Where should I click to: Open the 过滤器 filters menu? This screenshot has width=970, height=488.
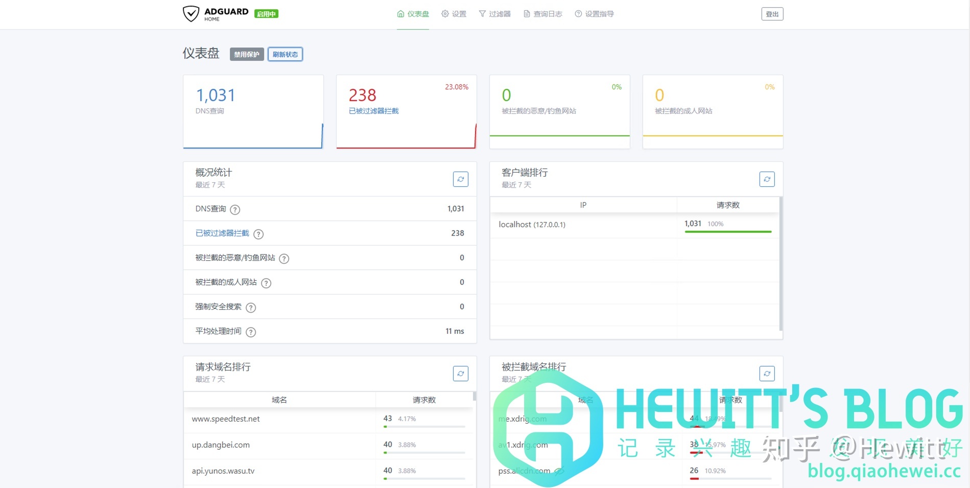pos(494,14)
